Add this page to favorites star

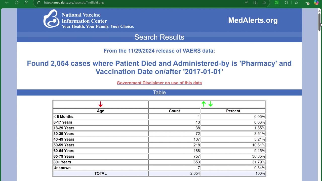264,3
